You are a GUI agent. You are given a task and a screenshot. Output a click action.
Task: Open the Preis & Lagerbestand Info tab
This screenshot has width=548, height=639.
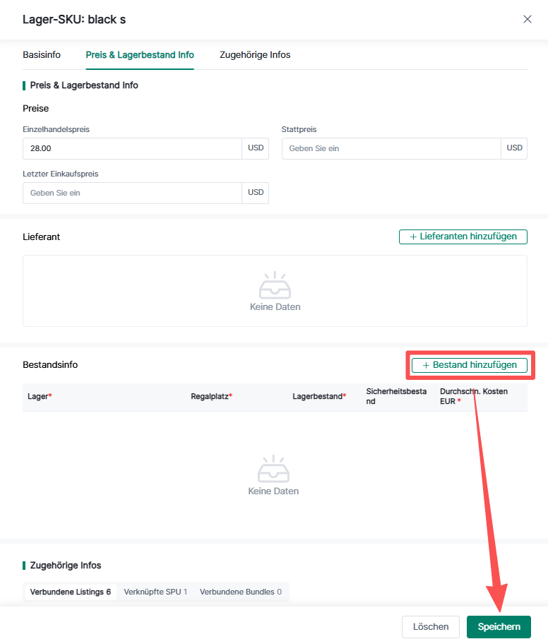click(140, 55)
